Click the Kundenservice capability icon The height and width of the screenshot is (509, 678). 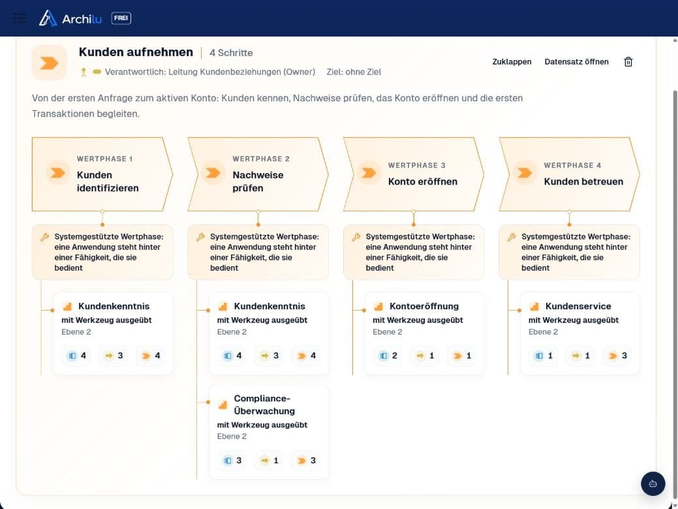tap(534, 307)
